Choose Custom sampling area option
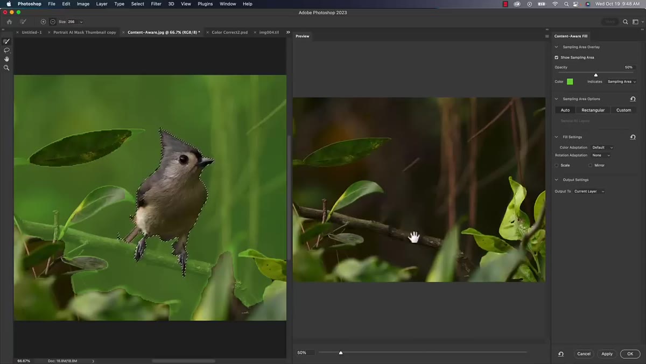The image size is (646, 364). coord(624,110)
